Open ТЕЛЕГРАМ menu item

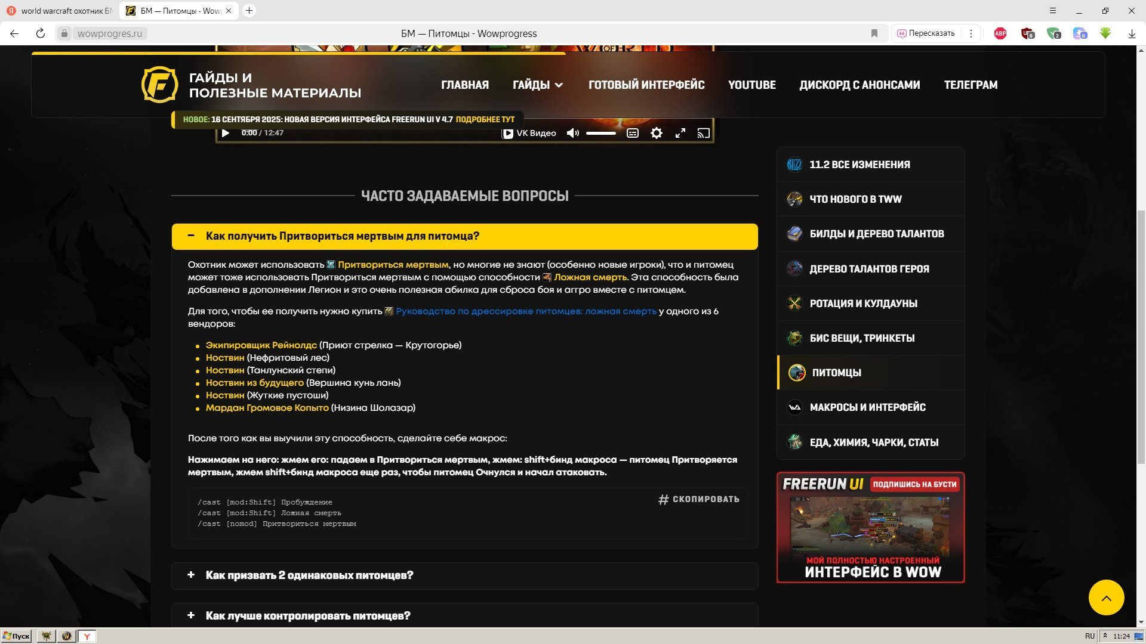point(971,85)
